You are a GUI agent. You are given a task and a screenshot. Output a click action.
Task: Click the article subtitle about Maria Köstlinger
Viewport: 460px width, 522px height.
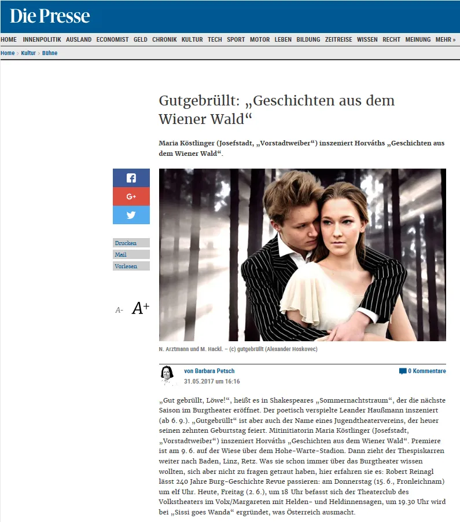[x=301, y=148]
